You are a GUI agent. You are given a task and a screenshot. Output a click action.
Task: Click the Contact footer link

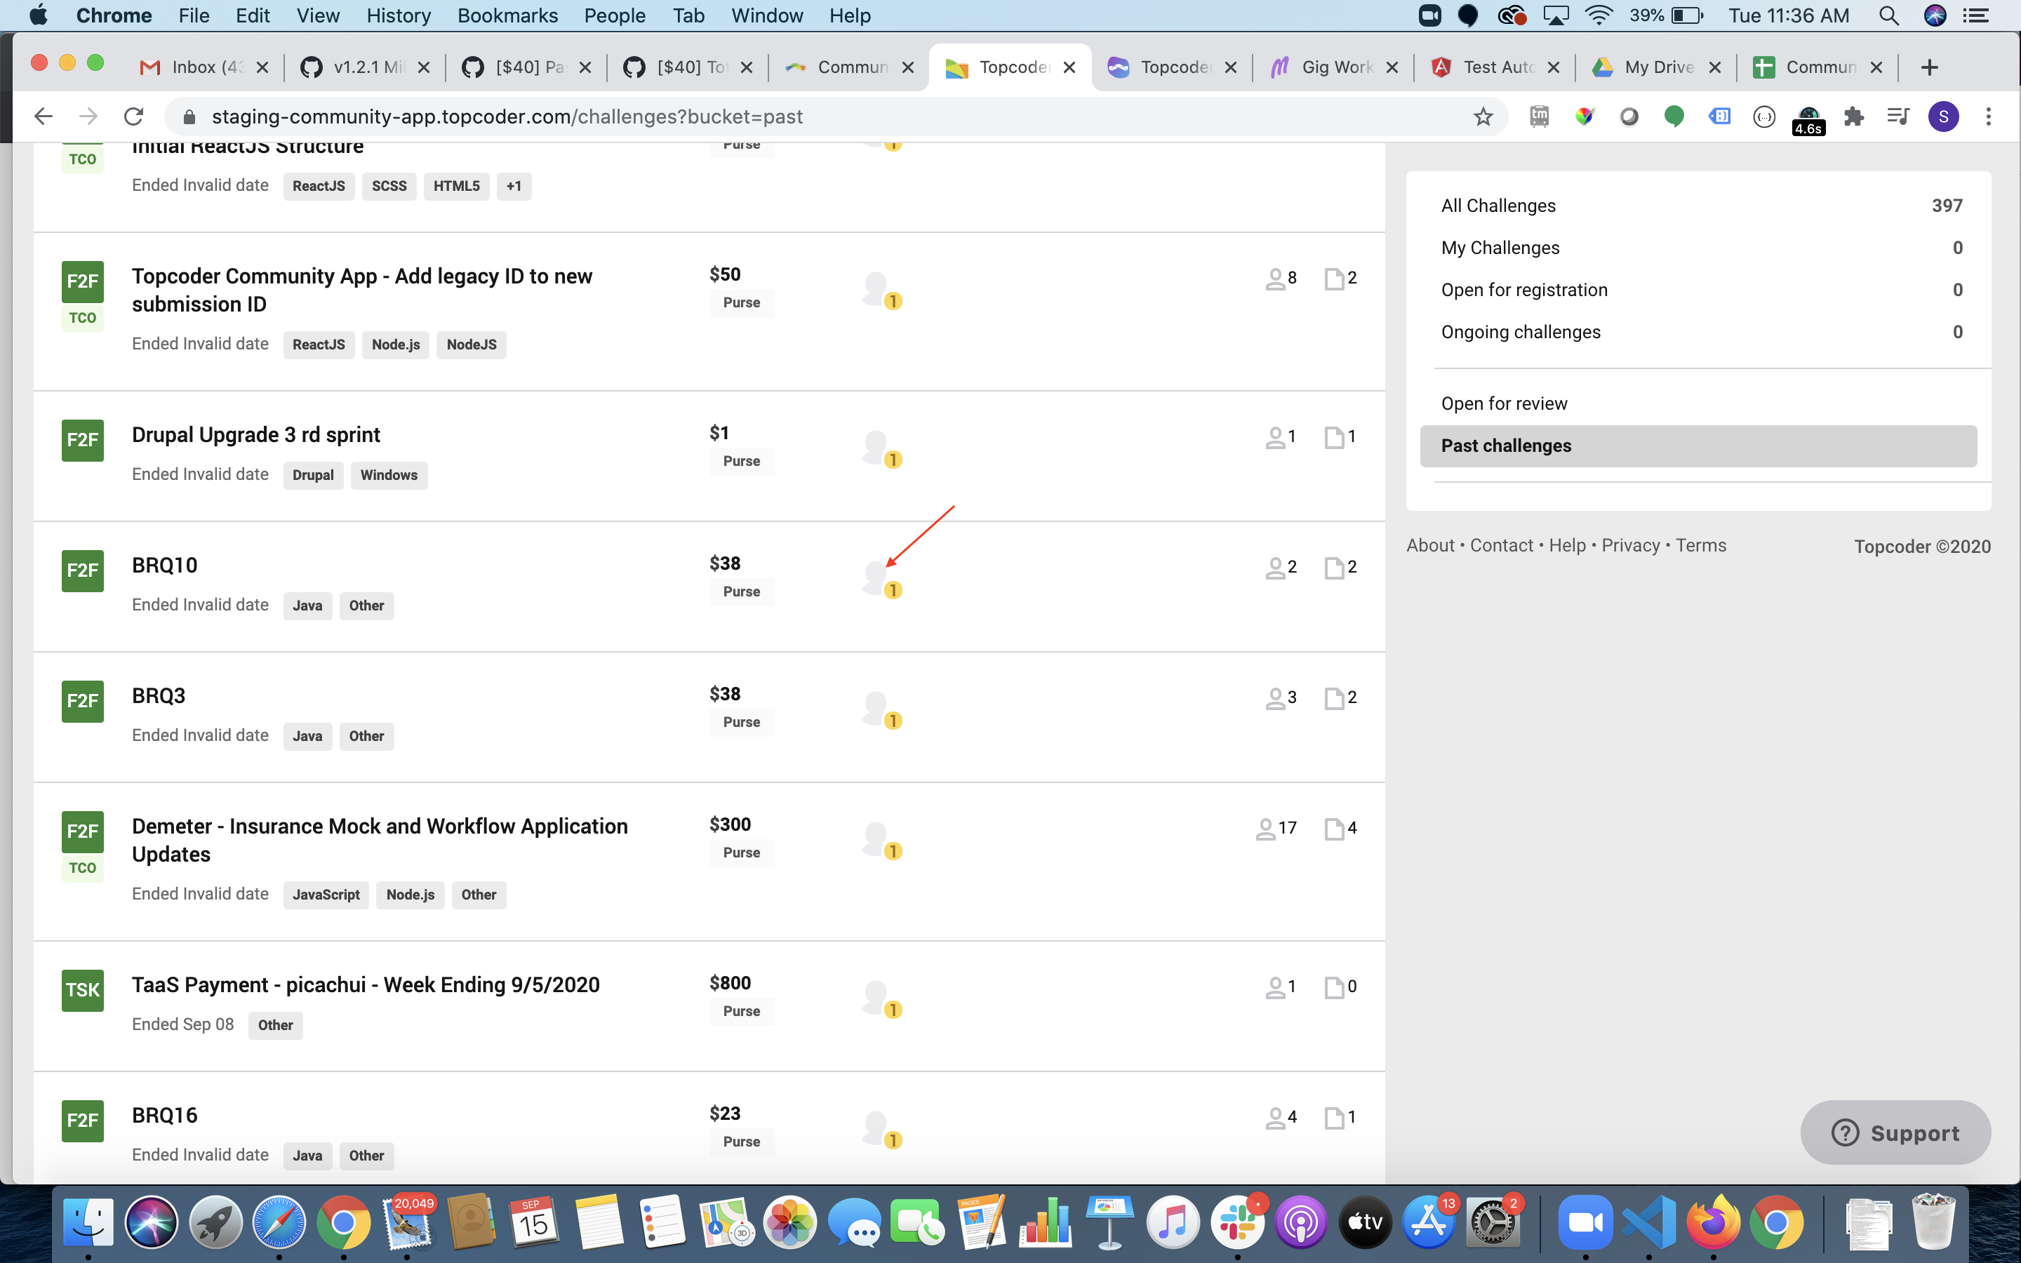tap(1501, 545)
